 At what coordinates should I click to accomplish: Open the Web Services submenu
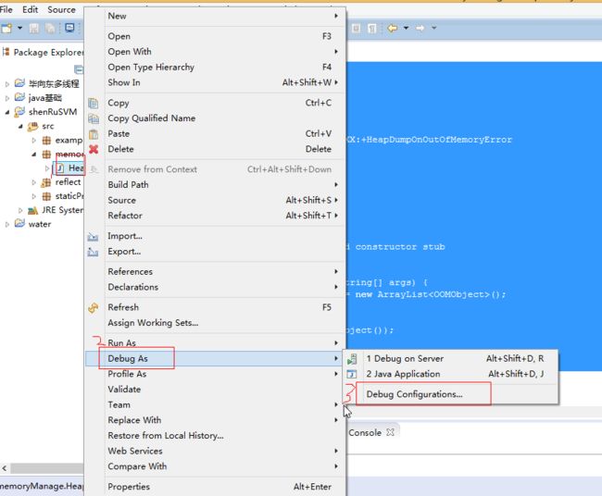coord(216,451)
